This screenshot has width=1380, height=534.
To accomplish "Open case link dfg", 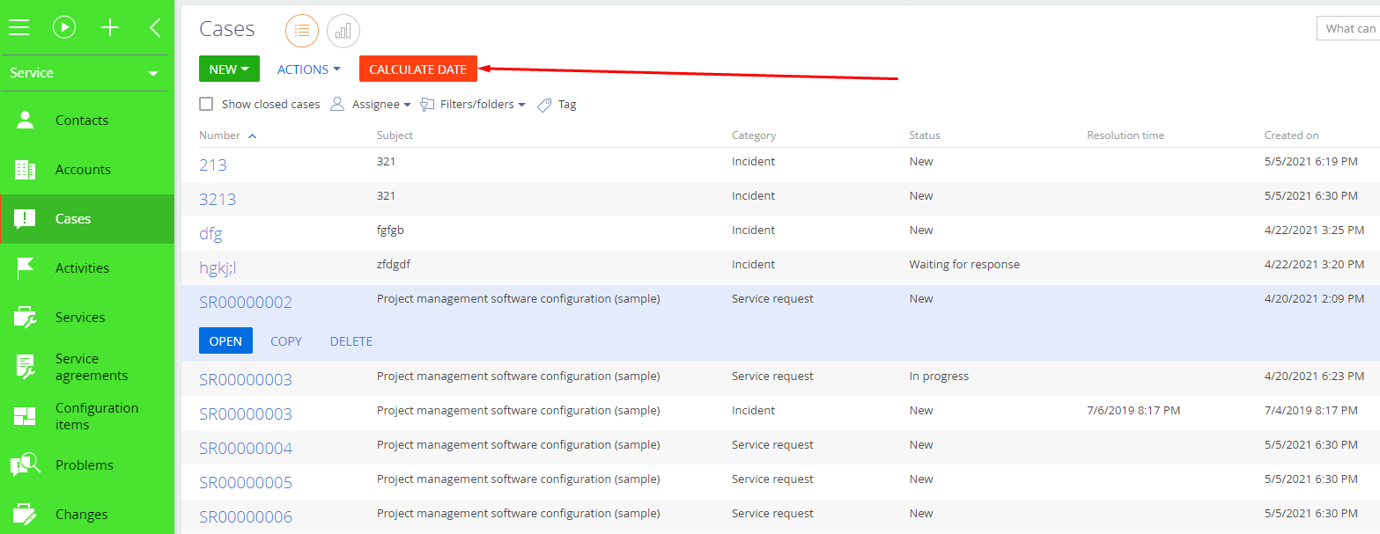I will 210,234.
